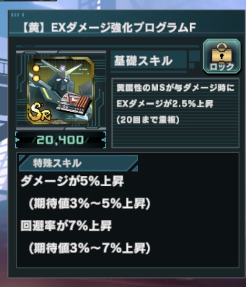Image resolution: width=246 pixels, height=287 pixels.
Task: Click the 回避率が7%上昇 skill entry
Action: click(66, 226)
